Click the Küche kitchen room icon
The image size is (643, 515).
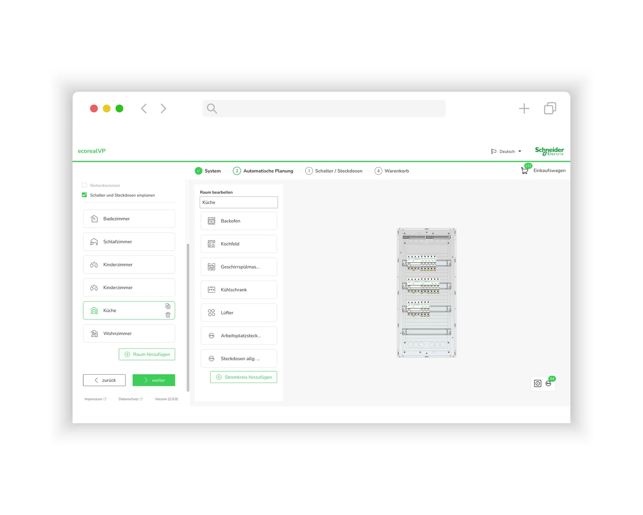click(x=94, y=311)
